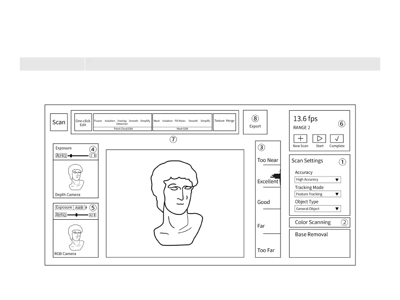Open the Tracking Mode dropdown (Feature Tracking)
Screen dimensions: 400x300
point(318,194)
